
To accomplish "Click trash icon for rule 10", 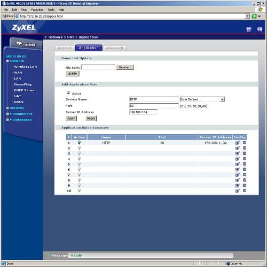I will point(245,191).
